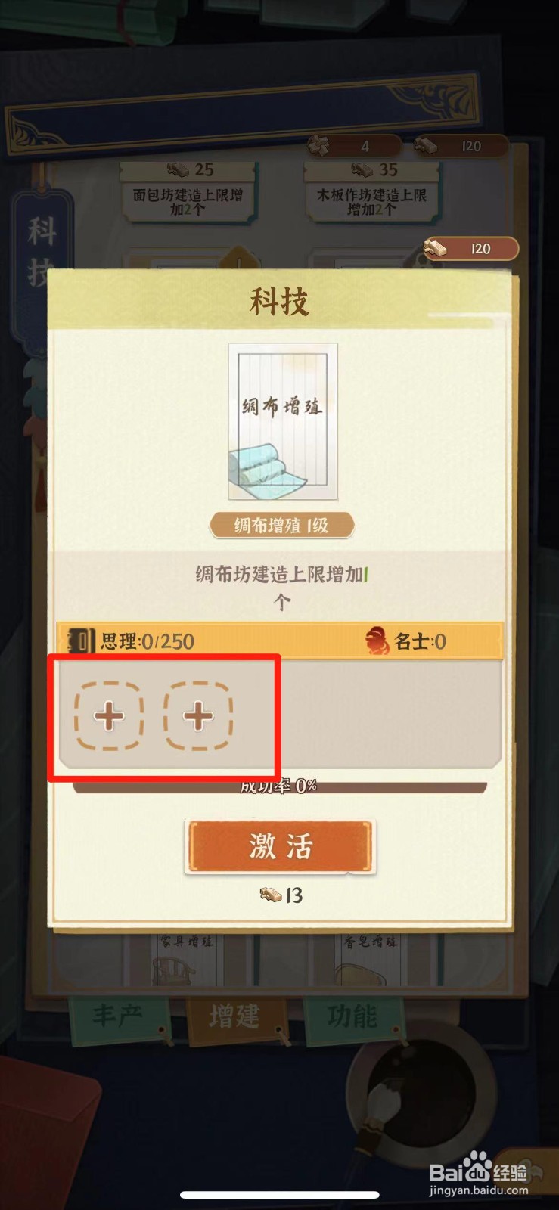Click the 名士 scholar icon

[377, 641]
